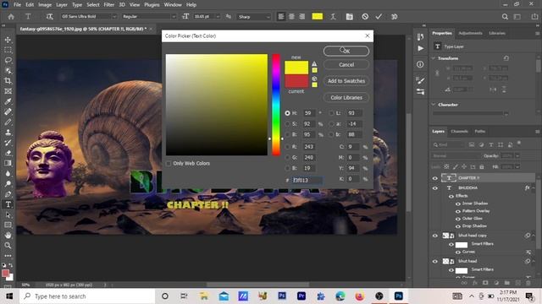
Task: Select the Eraser tool
Action: point(8,153)
